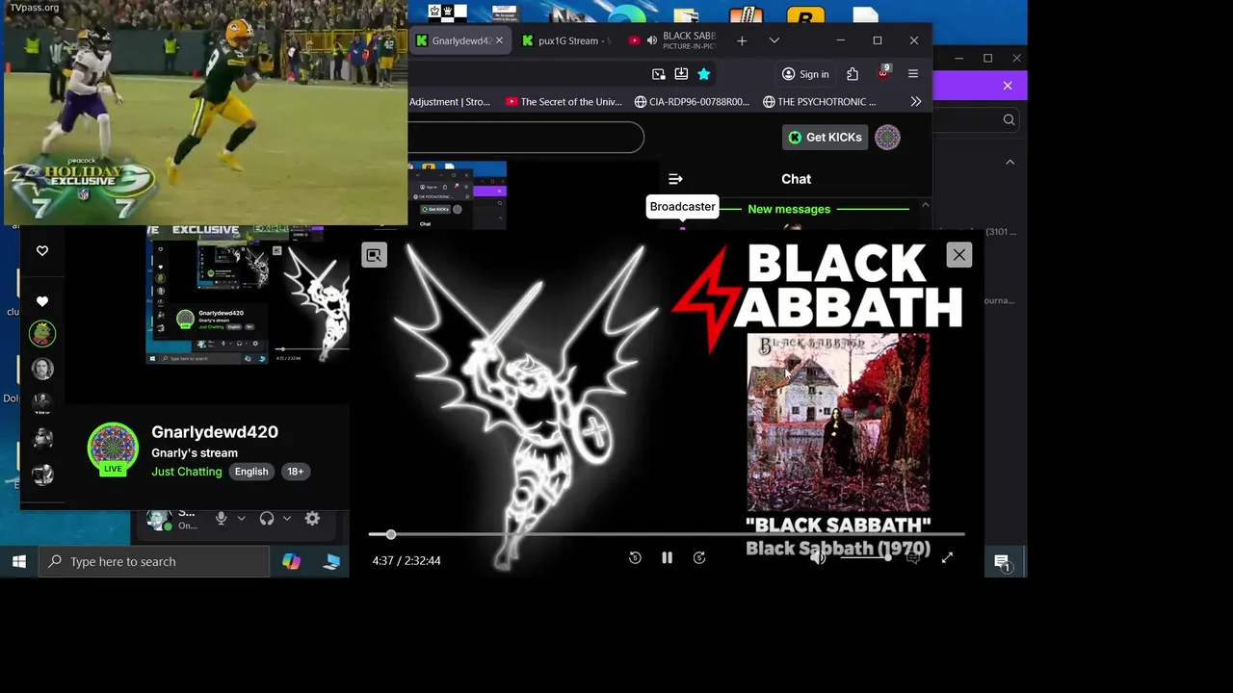
Task: Close the picture-in-picture window
Action: point(959,255)
